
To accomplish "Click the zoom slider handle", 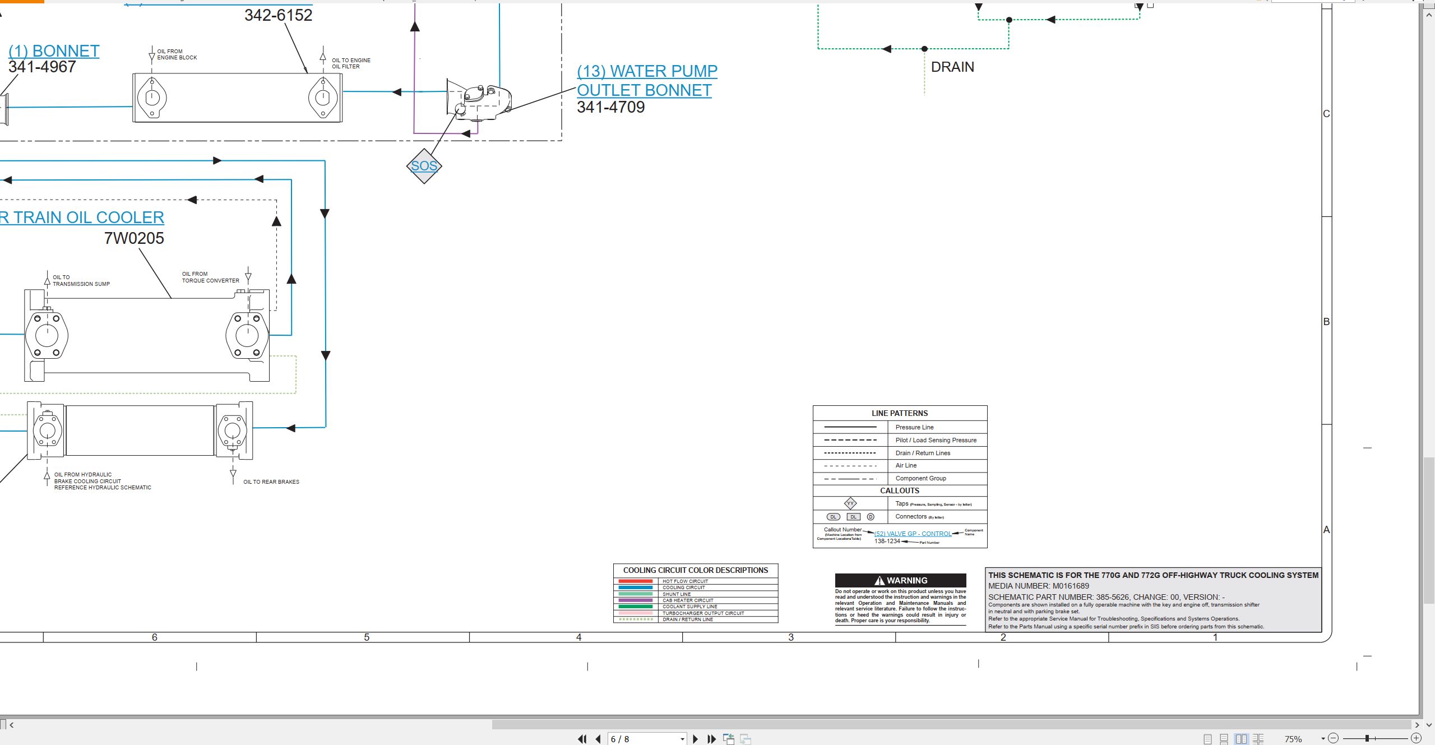I will click(x=1367, y=738).
